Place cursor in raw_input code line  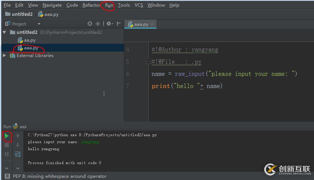click(224, 74)
